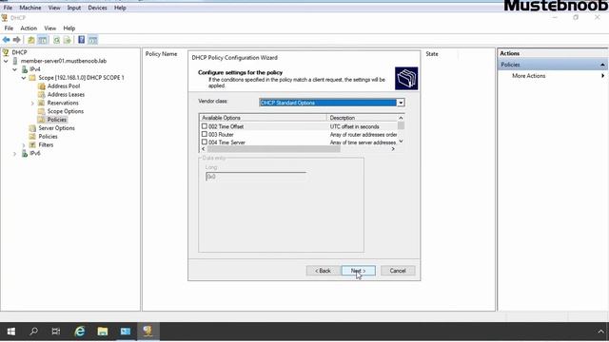Expand the Filters tree node
This screenshot has width=609, height=342.
[24, 145]
